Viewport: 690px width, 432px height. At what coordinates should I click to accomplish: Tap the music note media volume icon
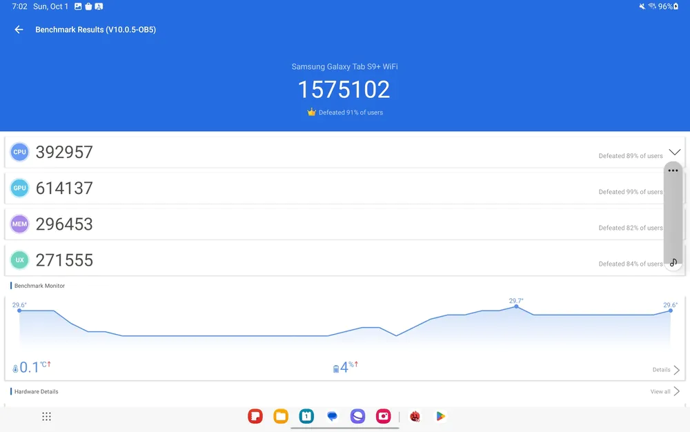click(673, 263)
